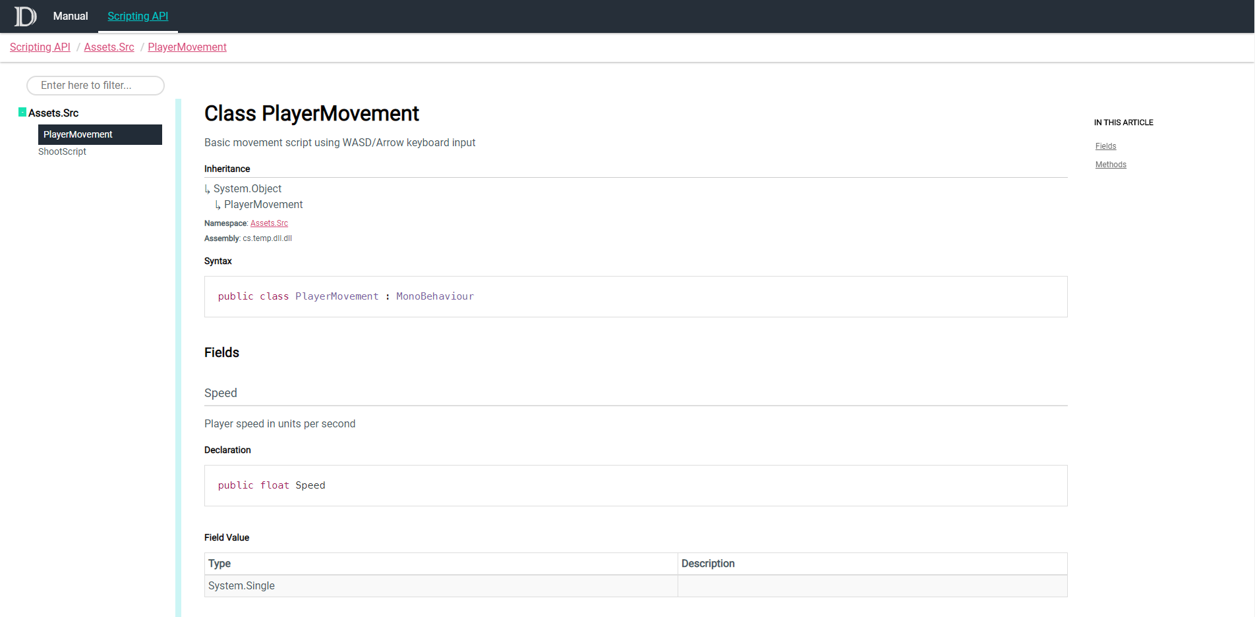Click the Description column header

873,564
